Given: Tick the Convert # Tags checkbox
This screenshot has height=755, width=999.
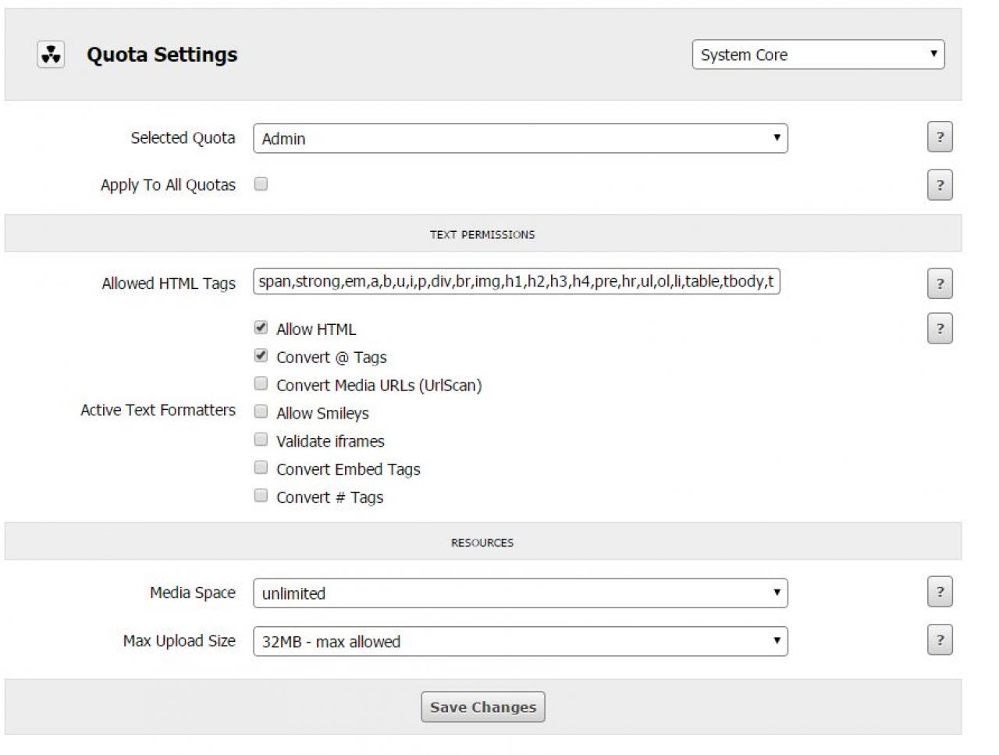Looking at the screenshot, I should point(261,497).
